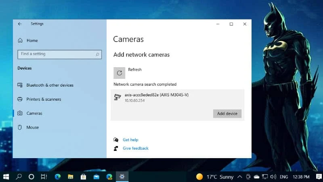Screen dimensions: 323x182
Task: Click the Add network cameras heading
Action: 142,55
